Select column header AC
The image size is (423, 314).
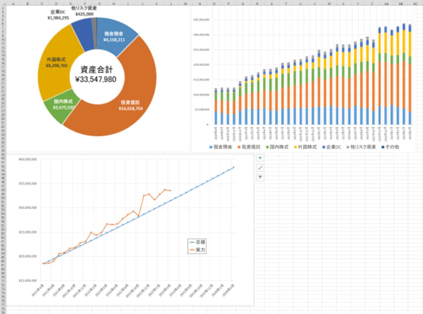(x=415, y=3)
